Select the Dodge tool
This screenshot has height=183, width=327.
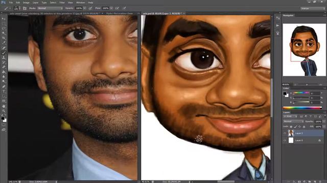click(x=4, y=81)
